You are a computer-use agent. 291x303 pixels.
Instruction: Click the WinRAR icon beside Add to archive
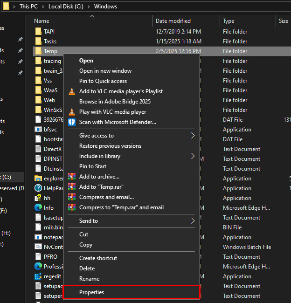click(x=71, y=177)
